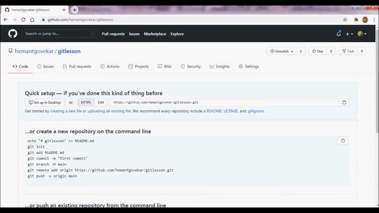379x213 pixels.
Task: Open the plus create-new menu
Action: point(349,34)
